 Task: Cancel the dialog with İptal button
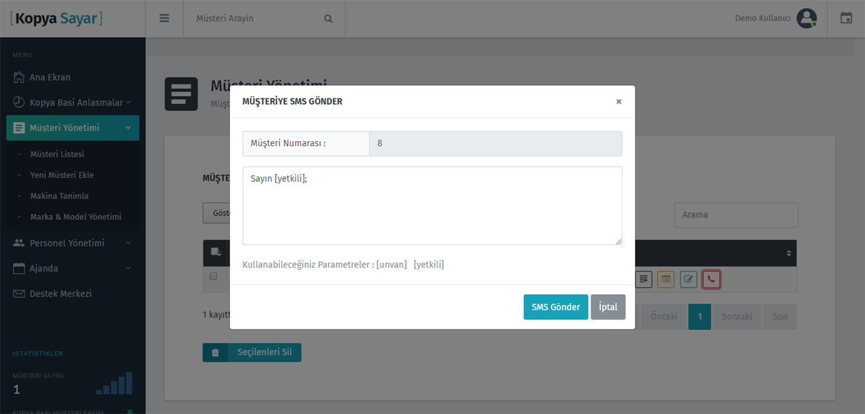click(x=608, y=307)
